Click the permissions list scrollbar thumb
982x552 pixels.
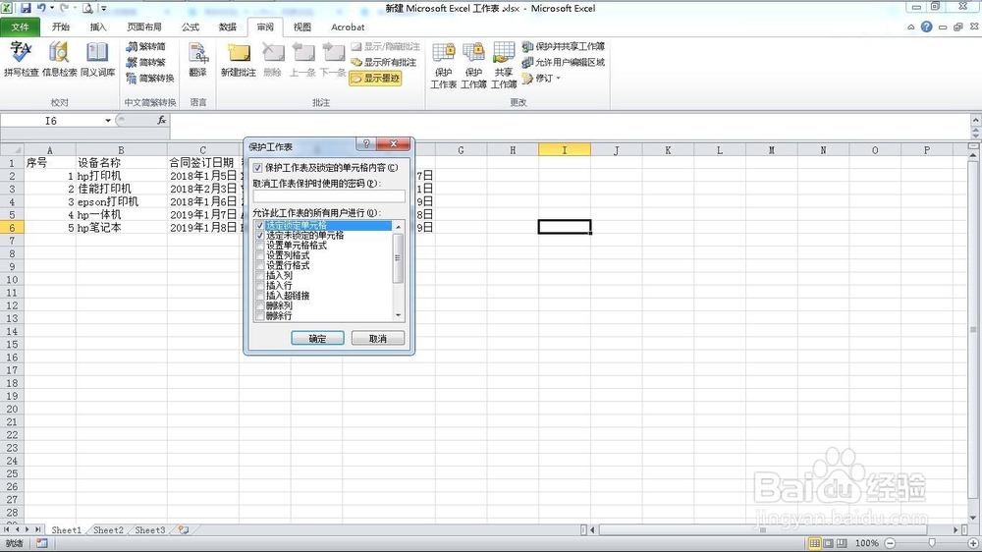(398, 258)
